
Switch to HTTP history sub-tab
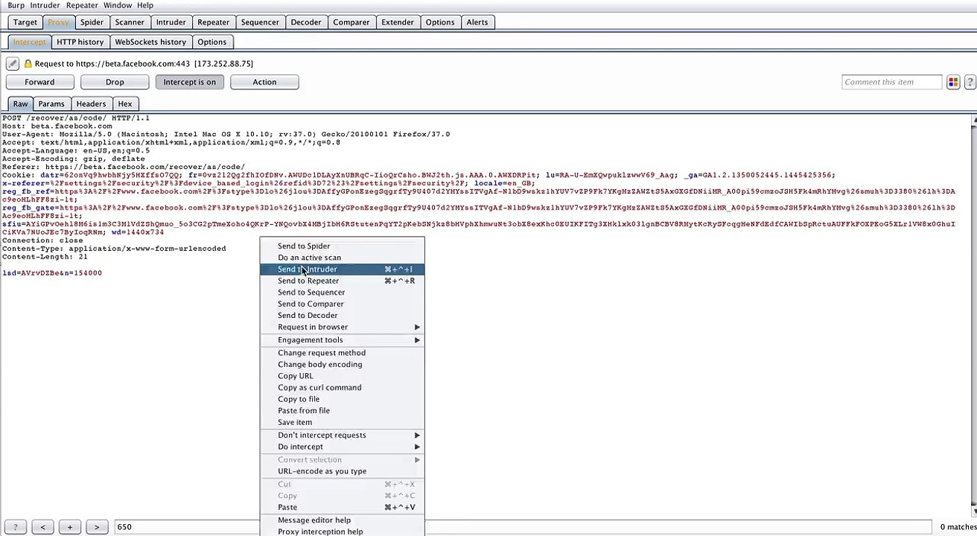tap(80, 42)
